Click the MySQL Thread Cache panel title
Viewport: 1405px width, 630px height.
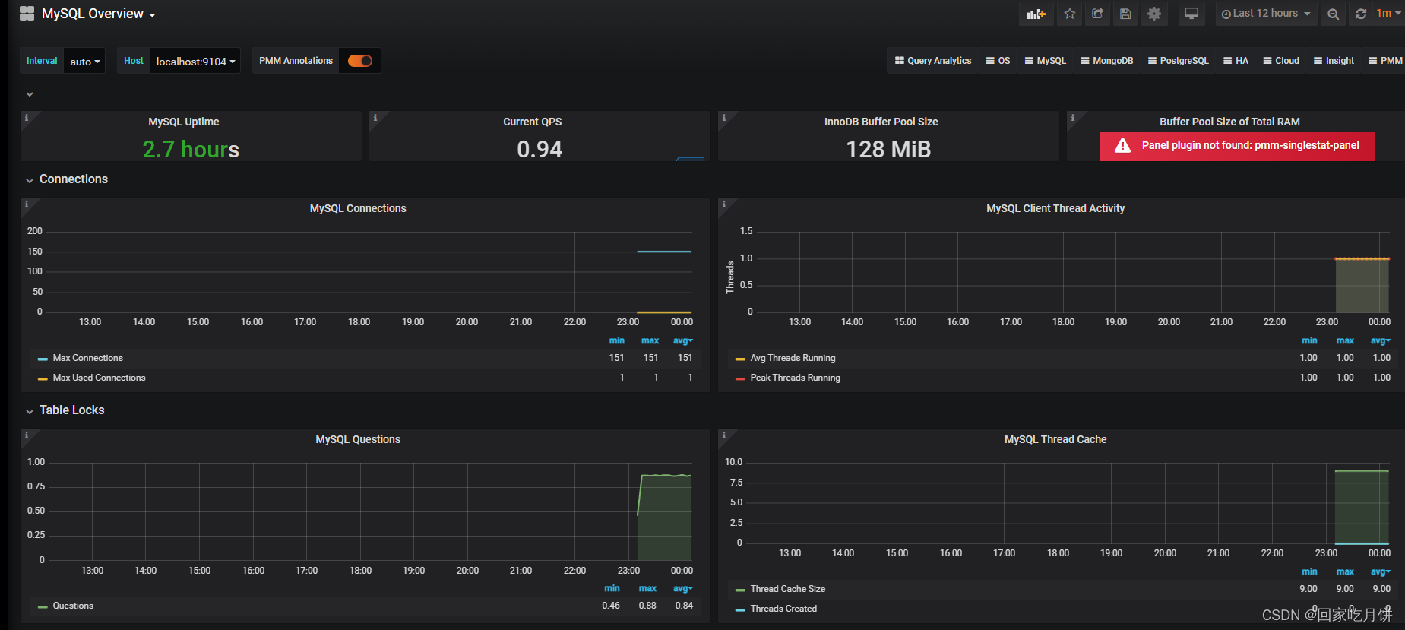pos(1055,439)
